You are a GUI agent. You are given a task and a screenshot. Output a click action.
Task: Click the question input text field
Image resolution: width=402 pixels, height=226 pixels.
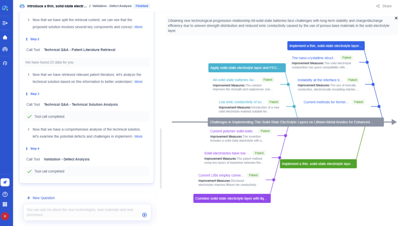[x=82, y=212]
